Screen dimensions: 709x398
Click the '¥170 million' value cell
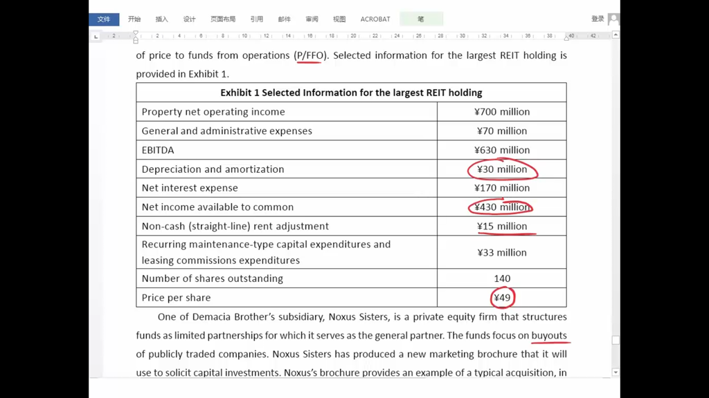pyautogui.click(x=502, y=188)
